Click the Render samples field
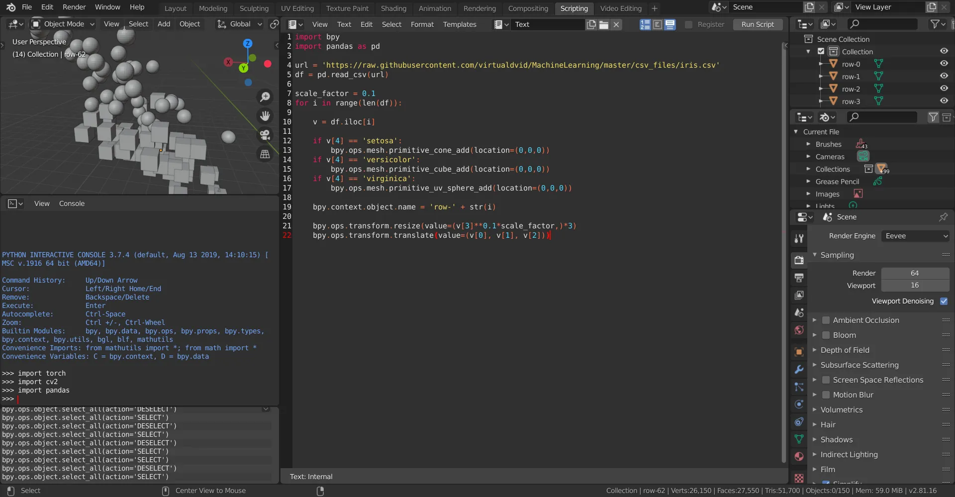 (x=915, y=273)
